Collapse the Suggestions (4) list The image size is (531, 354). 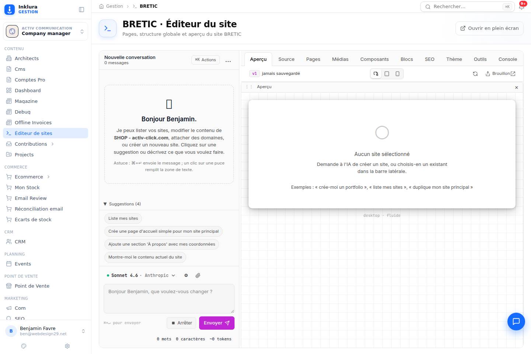coord(122,204)
